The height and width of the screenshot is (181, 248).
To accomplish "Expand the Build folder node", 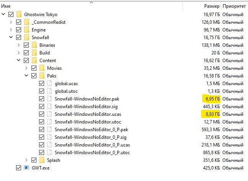I will [19, 53].
